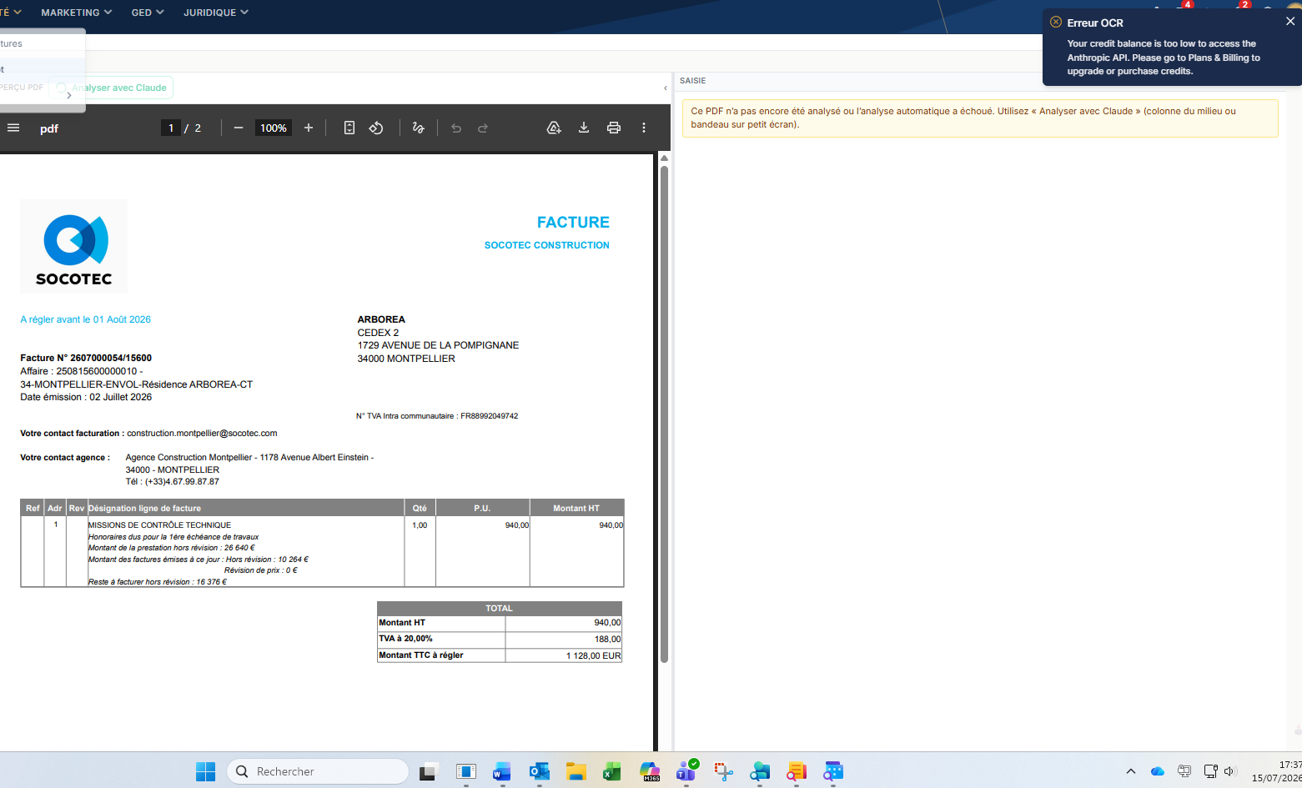This screenshot has width=1302, height=788.
Task: Click the construction.montpellier@socotec.com email address
Action: pos(202,434)
